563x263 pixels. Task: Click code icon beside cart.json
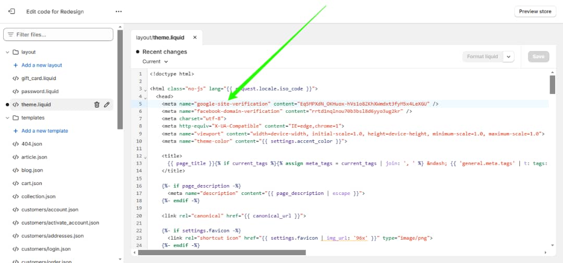point(16,183)
